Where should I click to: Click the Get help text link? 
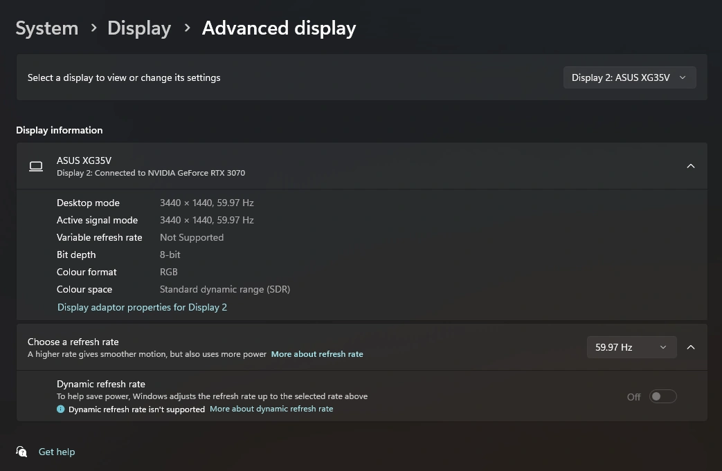pos(57,452)
